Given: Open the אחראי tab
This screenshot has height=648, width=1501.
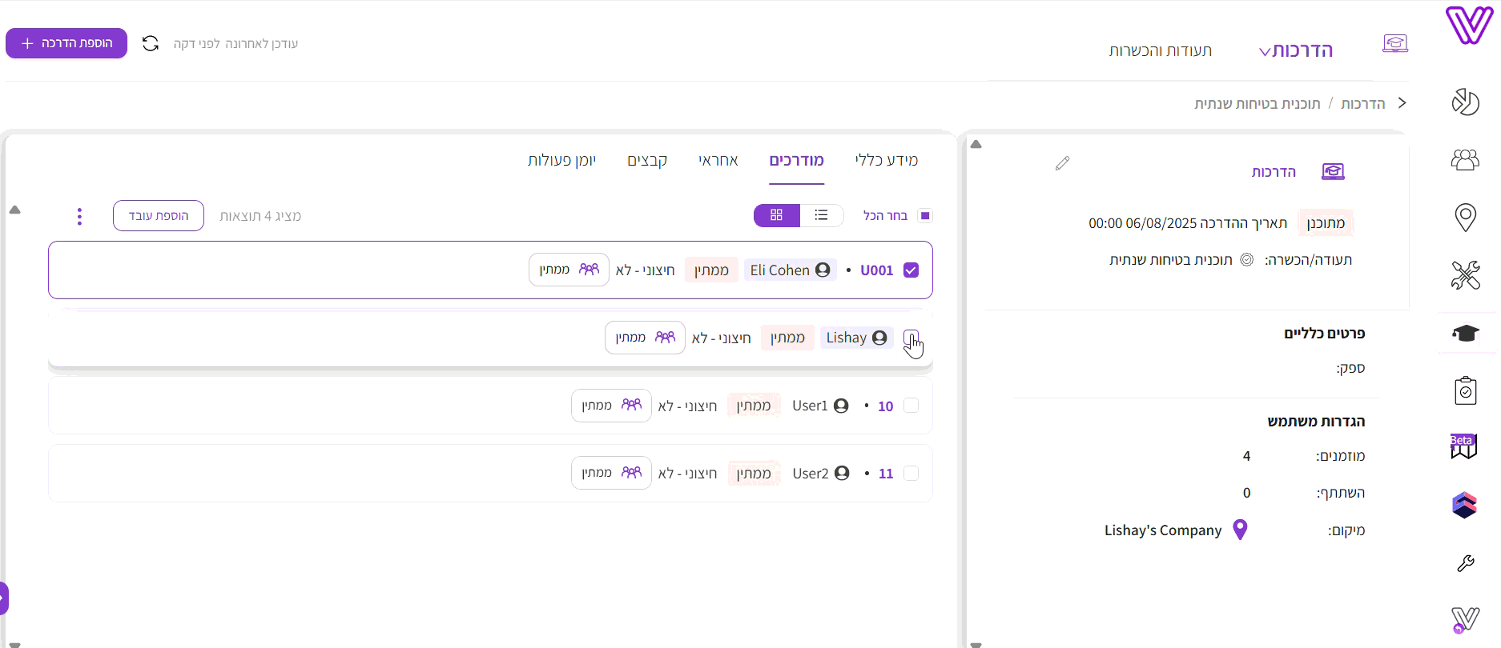Looking at the screenshot, I should coord(718,160).
